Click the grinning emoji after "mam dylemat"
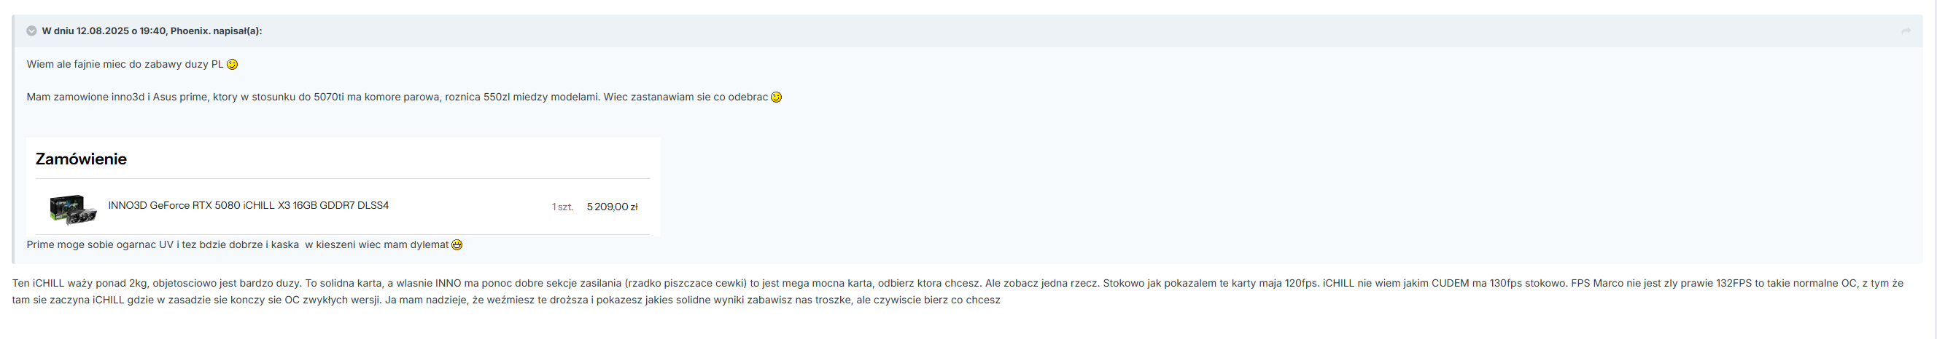 [457, 244]
